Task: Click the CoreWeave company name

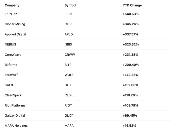Action: point(13,55)
